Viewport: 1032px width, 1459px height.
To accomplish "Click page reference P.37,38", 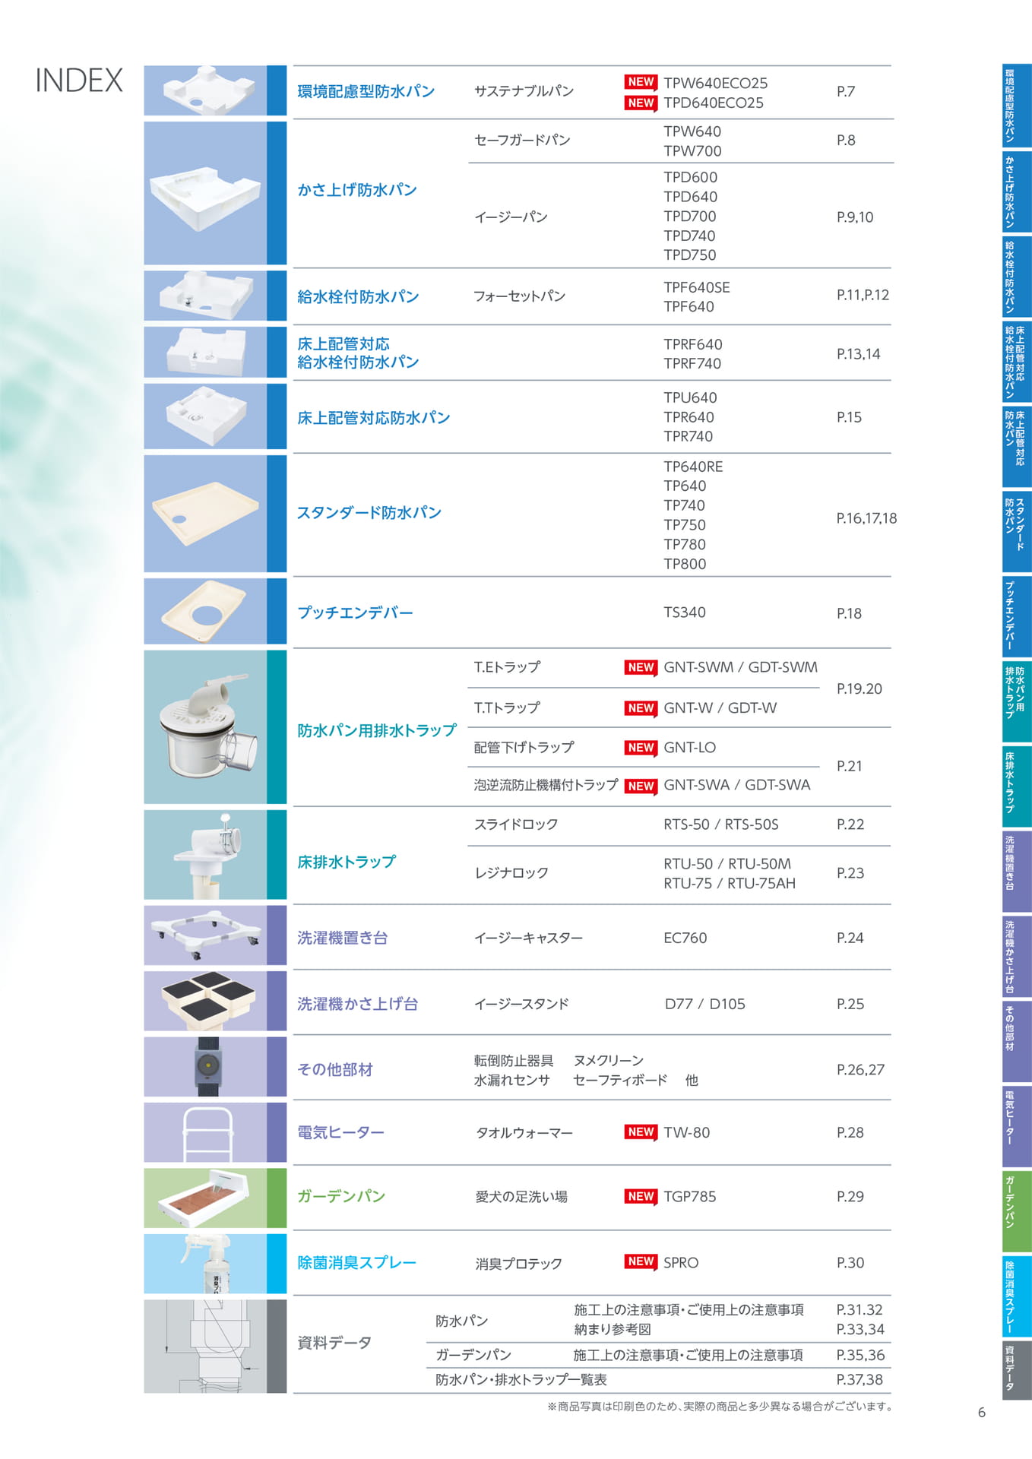I will [x=859, y=1379].
